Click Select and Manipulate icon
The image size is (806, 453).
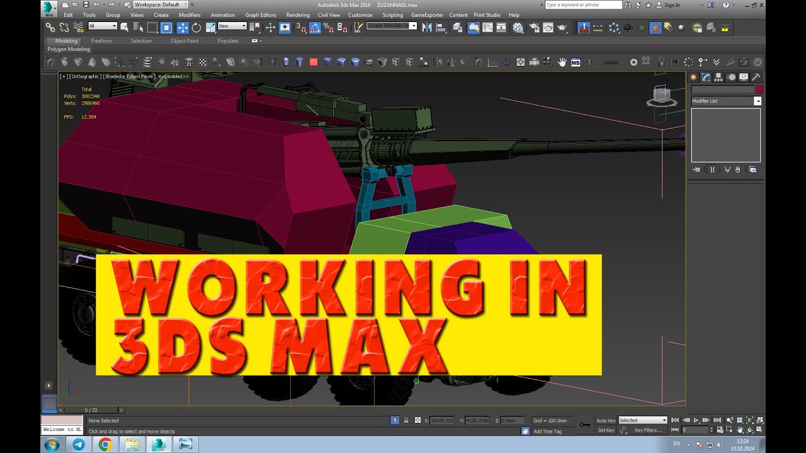(271, 28)
